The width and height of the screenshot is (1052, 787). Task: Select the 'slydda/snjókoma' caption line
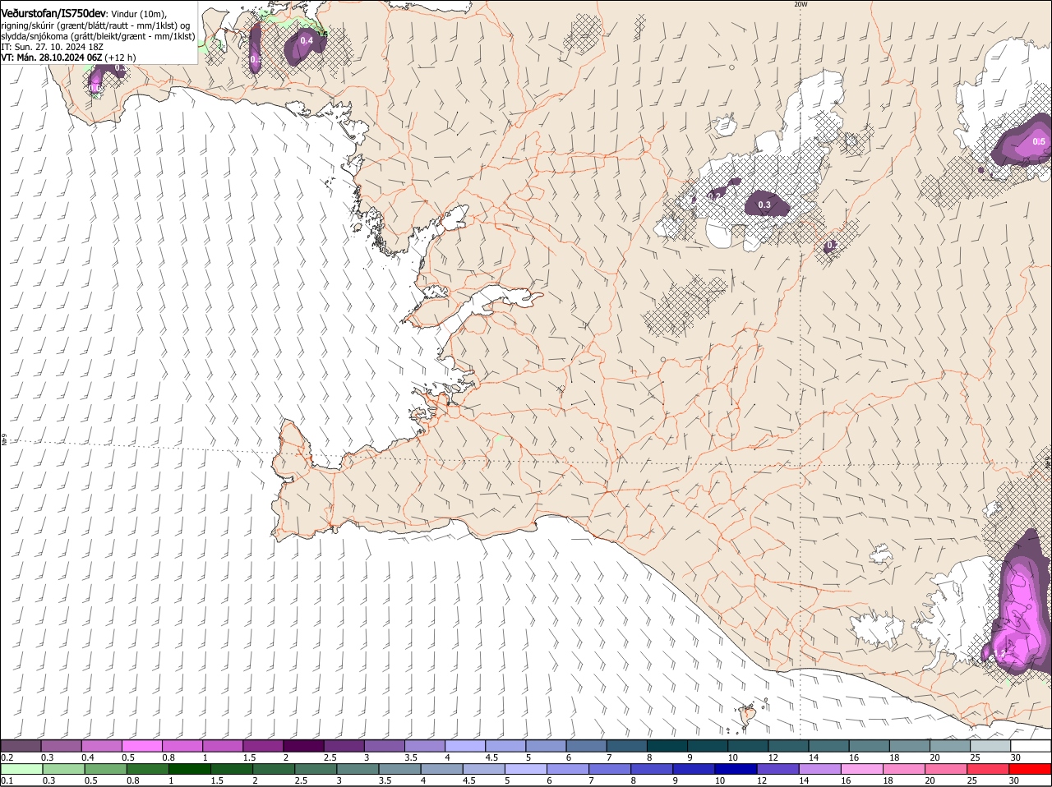pyautogui.click(x=98, y=36)
